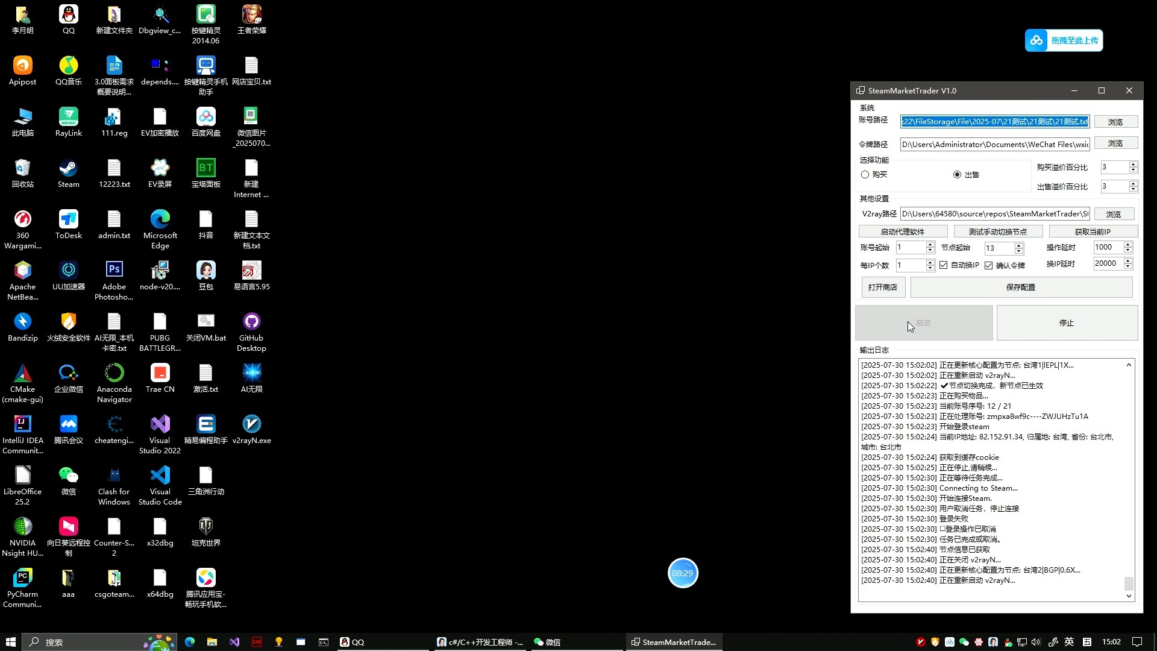1157x651 pixels.
Task: Open QQ音乐 desktop shortcut
Action: [68, 71]
